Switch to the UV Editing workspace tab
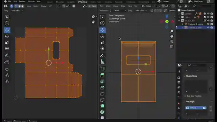The width and height of the screenshot is (217, 122). tap(82, 2)
